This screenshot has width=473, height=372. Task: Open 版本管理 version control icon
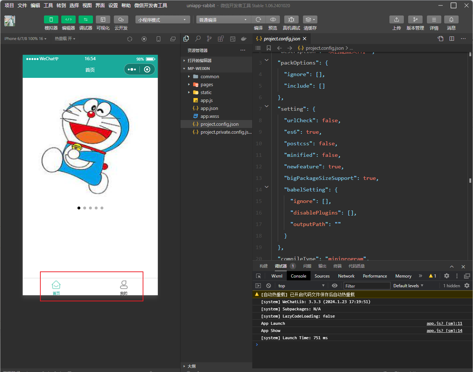pos(415,19)
